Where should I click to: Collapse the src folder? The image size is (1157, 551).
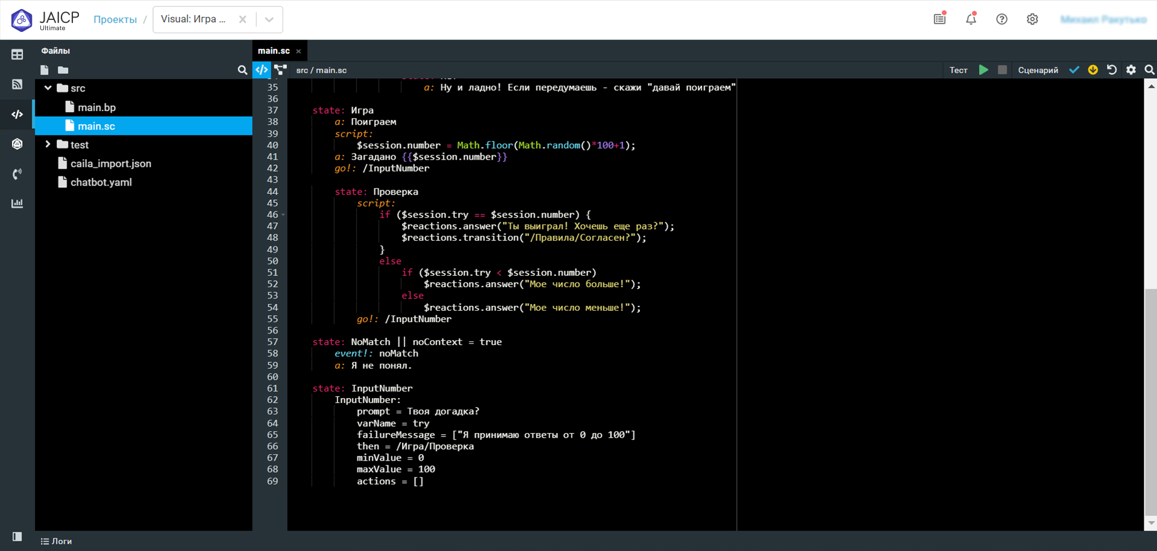[48, 88]
